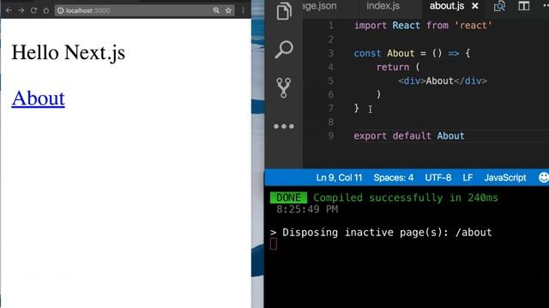Screen dimensions: 549x308
Task: Click the search-in-file editor action icon
Action: [499, 6]
